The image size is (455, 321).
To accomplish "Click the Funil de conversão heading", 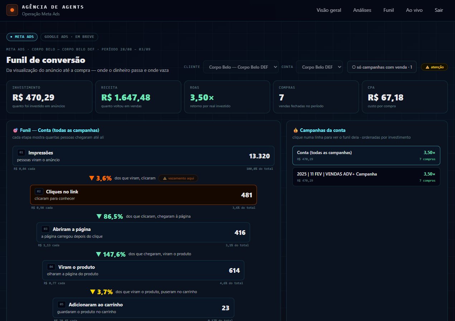I will [46, 60].
